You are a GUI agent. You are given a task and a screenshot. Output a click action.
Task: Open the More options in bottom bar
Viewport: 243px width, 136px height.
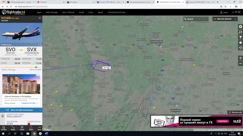click(40, 127)
